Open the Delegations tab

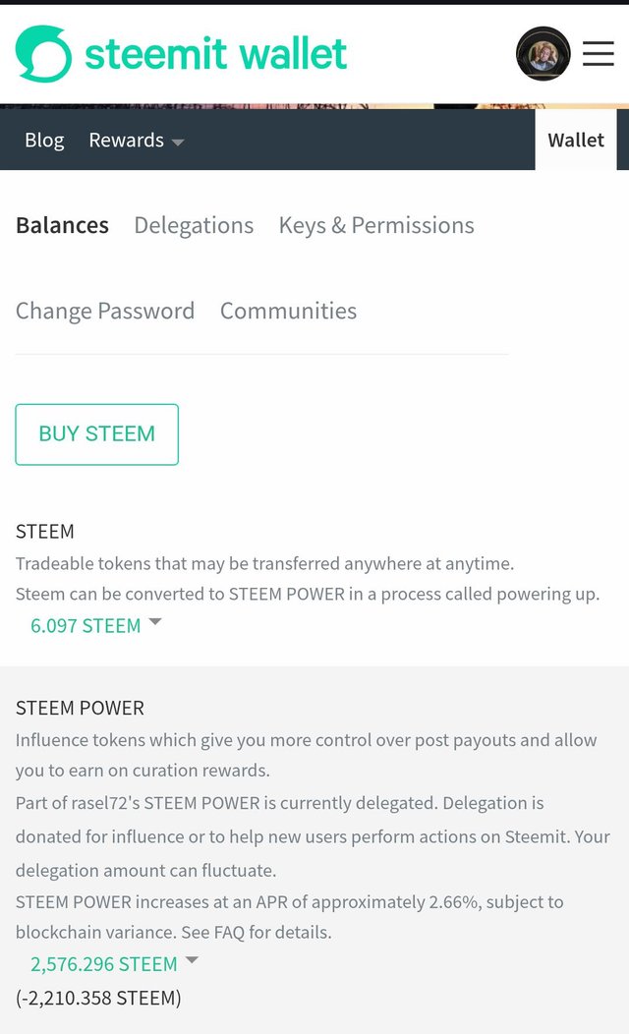pos(194,225)
